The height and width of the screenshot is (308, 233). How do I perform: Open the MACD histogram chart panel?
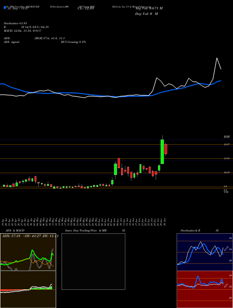[28, 289]
